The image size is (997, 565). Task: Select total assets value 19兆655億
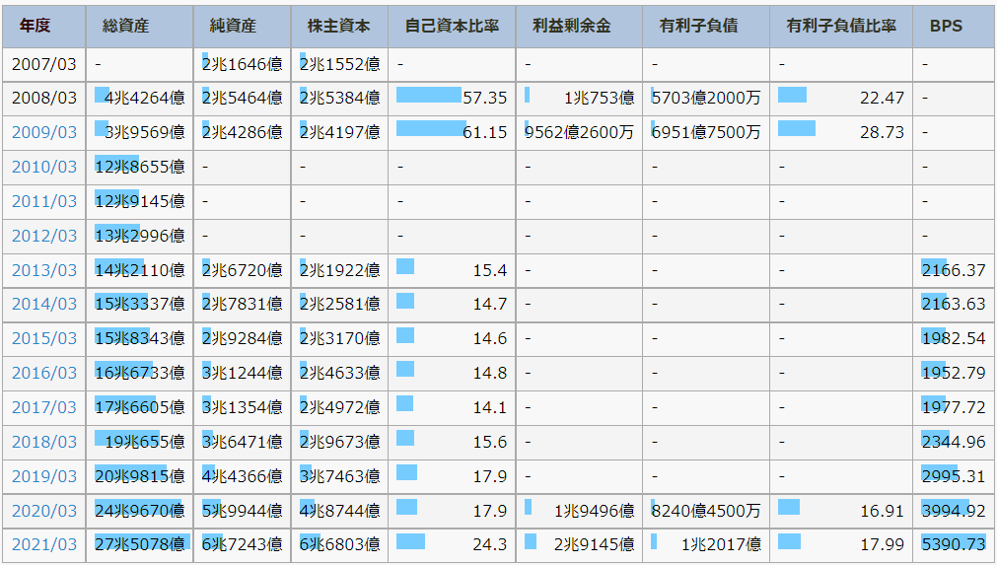coord(145,442)
